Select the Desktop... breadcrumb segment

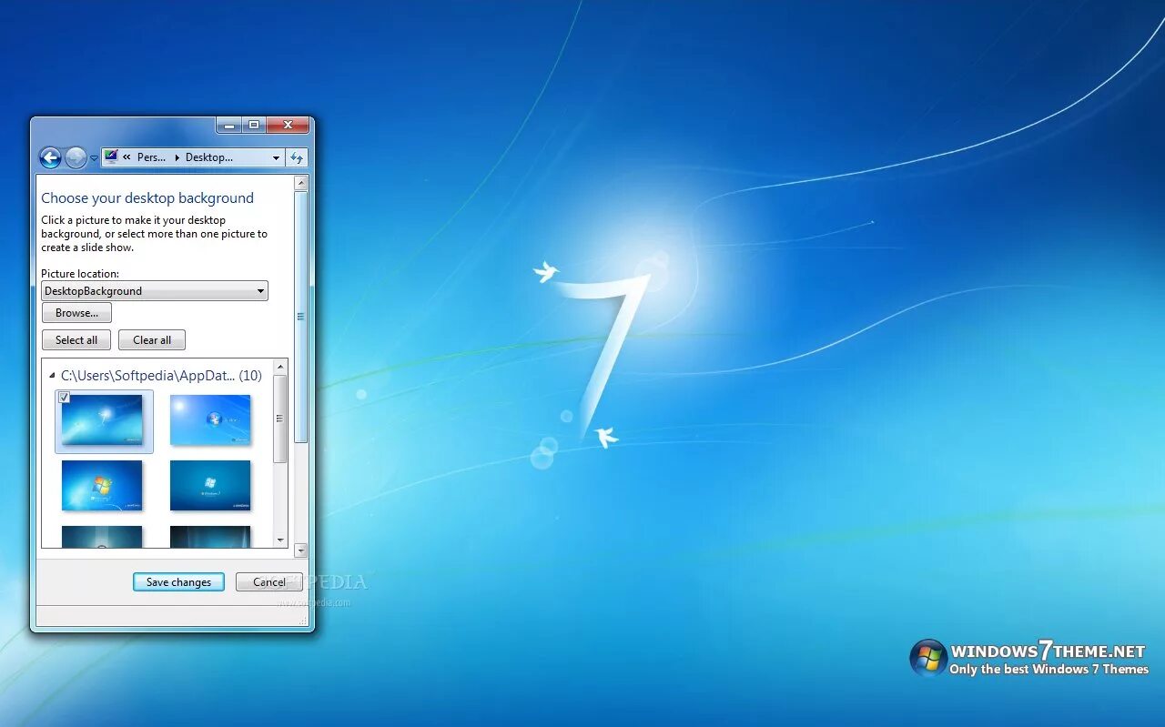point(209,157)
